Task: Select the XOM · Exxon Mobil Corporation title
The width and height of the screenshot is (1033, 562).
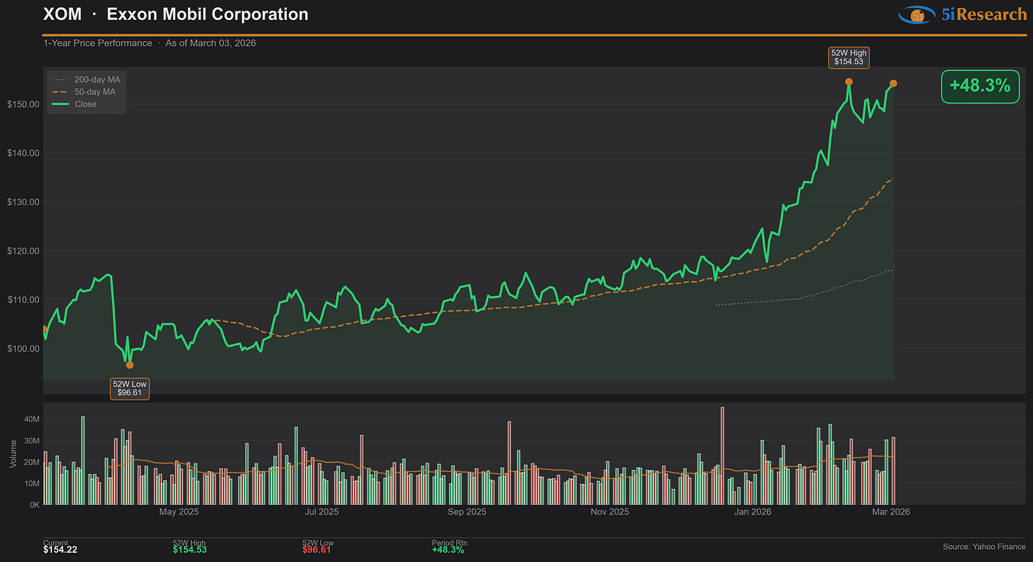Action: point(176,14)
